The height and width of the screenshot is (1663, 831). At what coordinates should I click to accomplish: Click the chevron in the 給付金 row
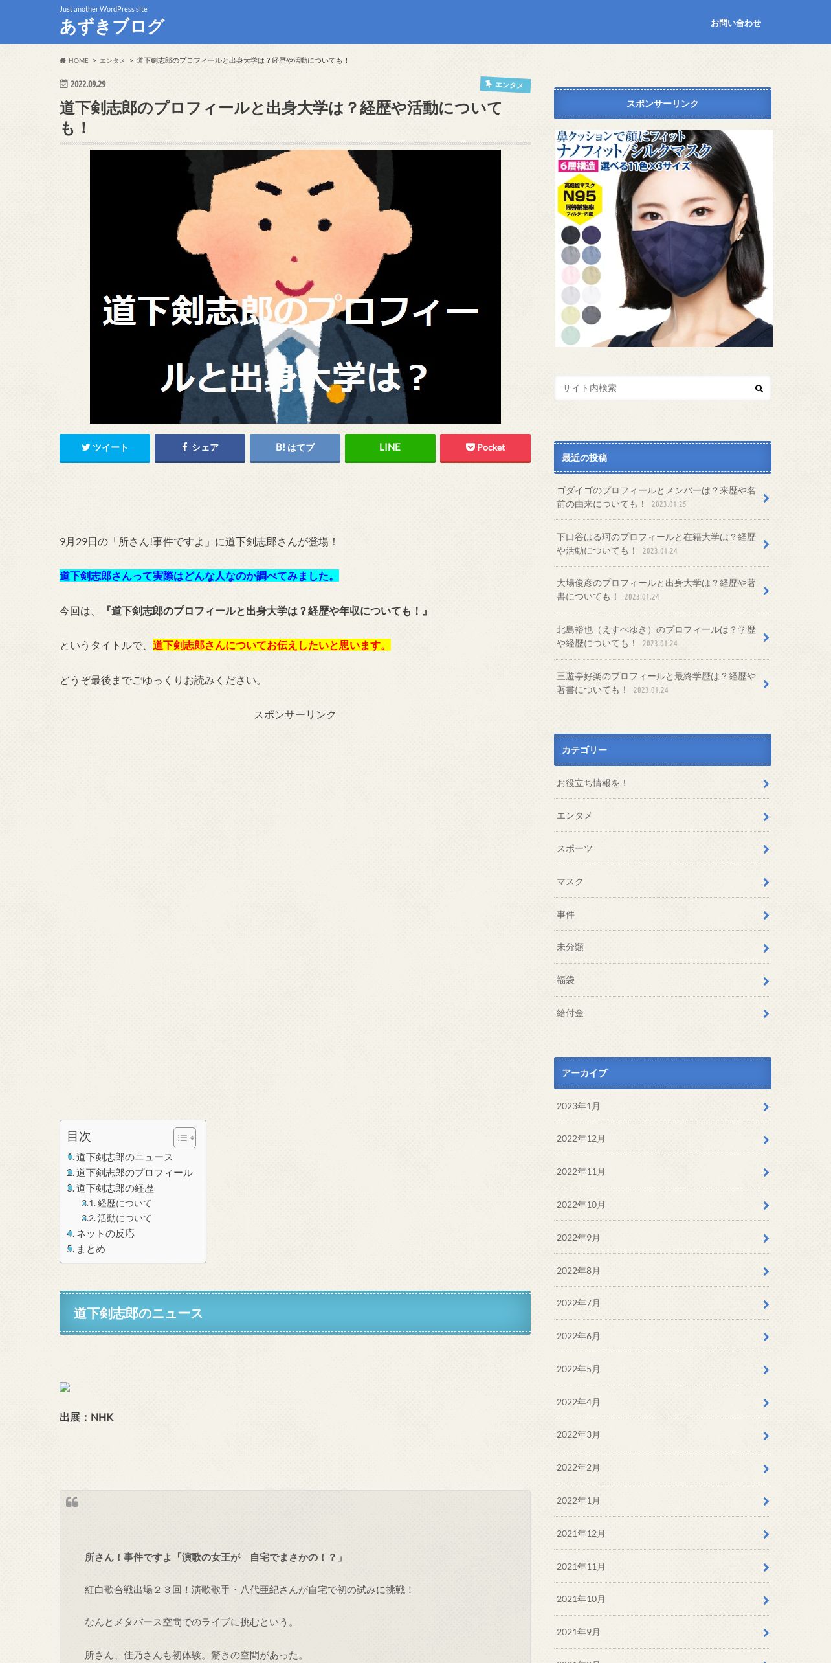(x=766, y=1013)
